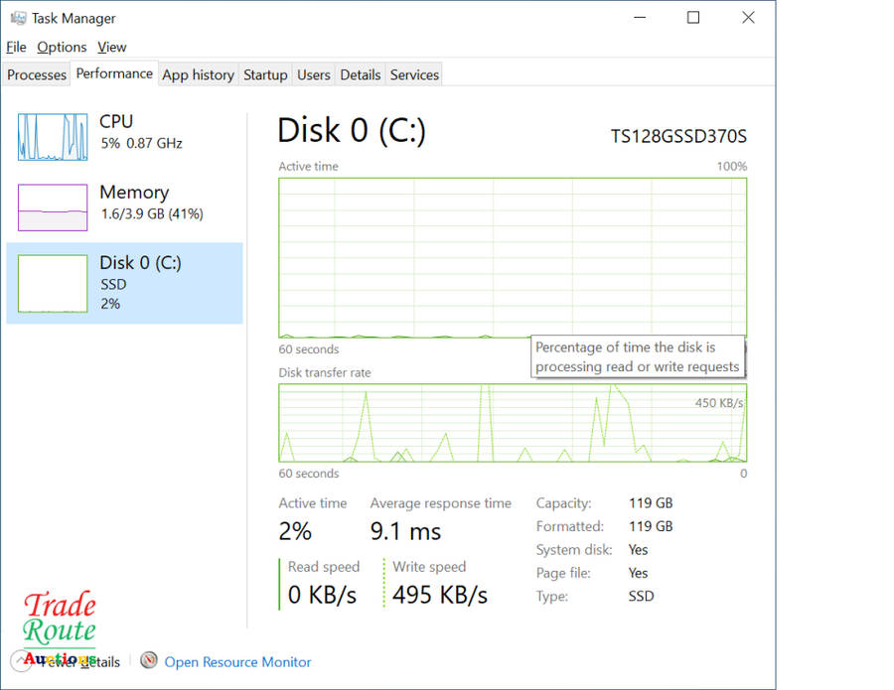Select the CPU usage mini graph
Image resolution: width=894 pixels, height=690 pixels.
pos(53,136)
